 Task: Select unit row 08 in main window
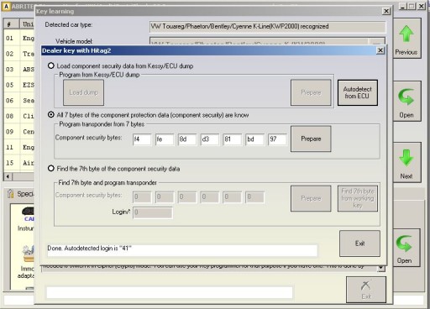[x=19, y=116]
